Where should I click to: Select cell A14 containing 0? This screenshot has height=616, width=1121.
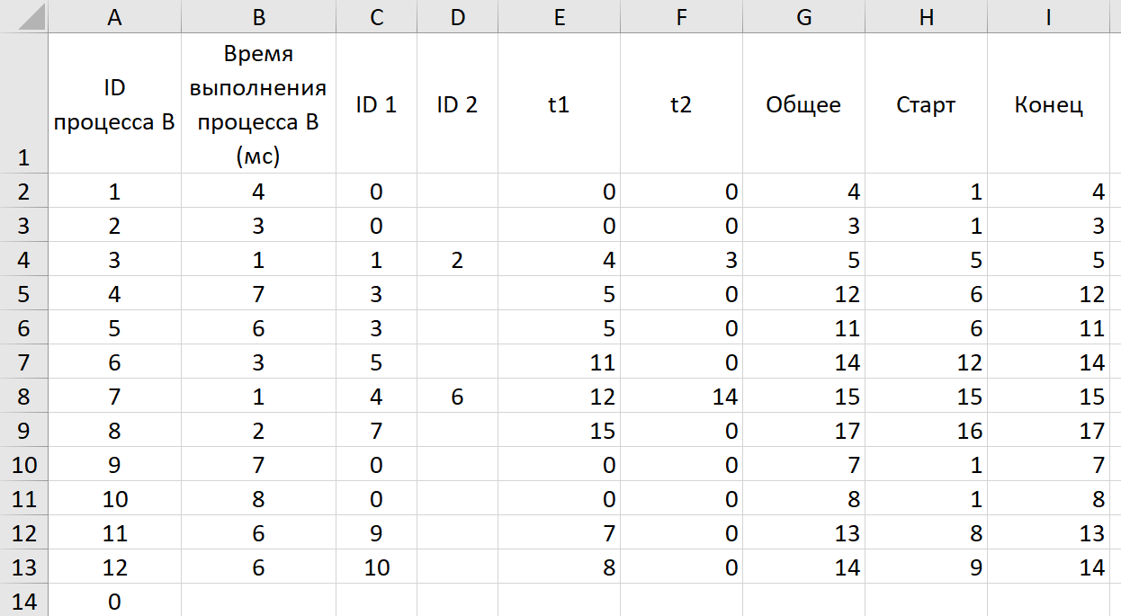(114, 602)
